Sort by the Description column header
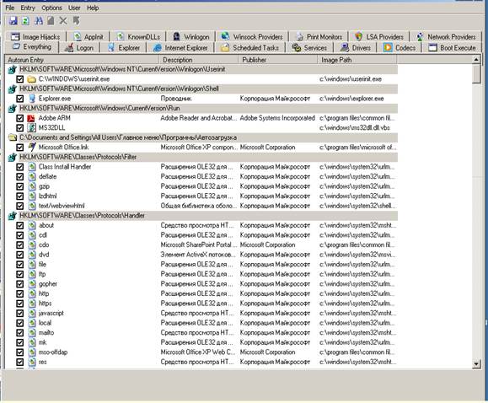Viewport: 488px width, 403px height. click(199, 60)
